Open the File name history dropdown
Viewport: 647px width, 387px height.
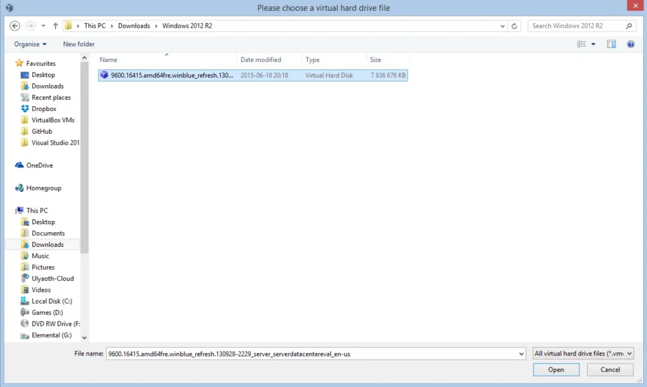[x=521, y=354]
